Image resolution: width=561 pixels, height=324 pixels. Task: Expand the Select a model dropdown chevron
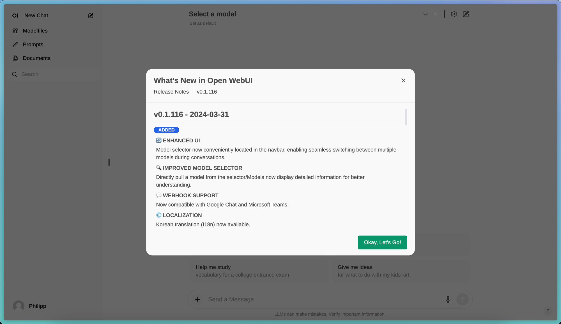425,14
